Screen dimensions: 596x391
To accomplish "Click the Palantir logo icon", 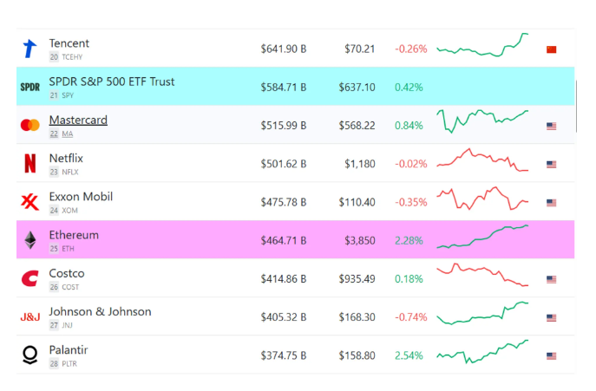I will (30, 355).
